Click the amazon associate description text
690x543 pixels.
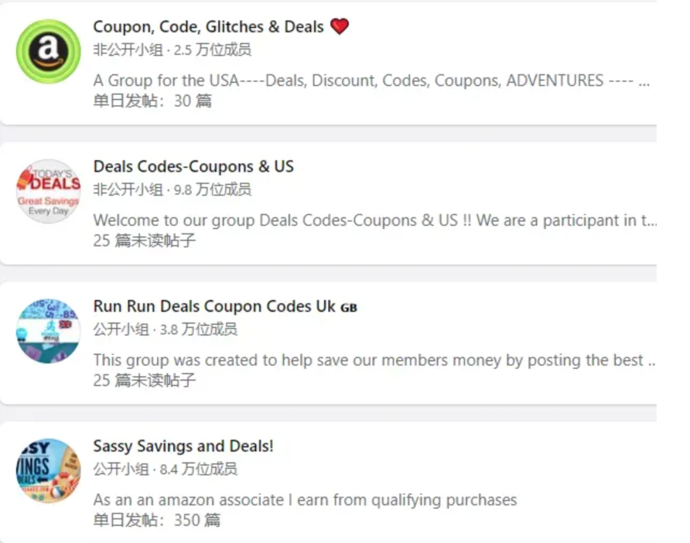click(x=305, y=500)
